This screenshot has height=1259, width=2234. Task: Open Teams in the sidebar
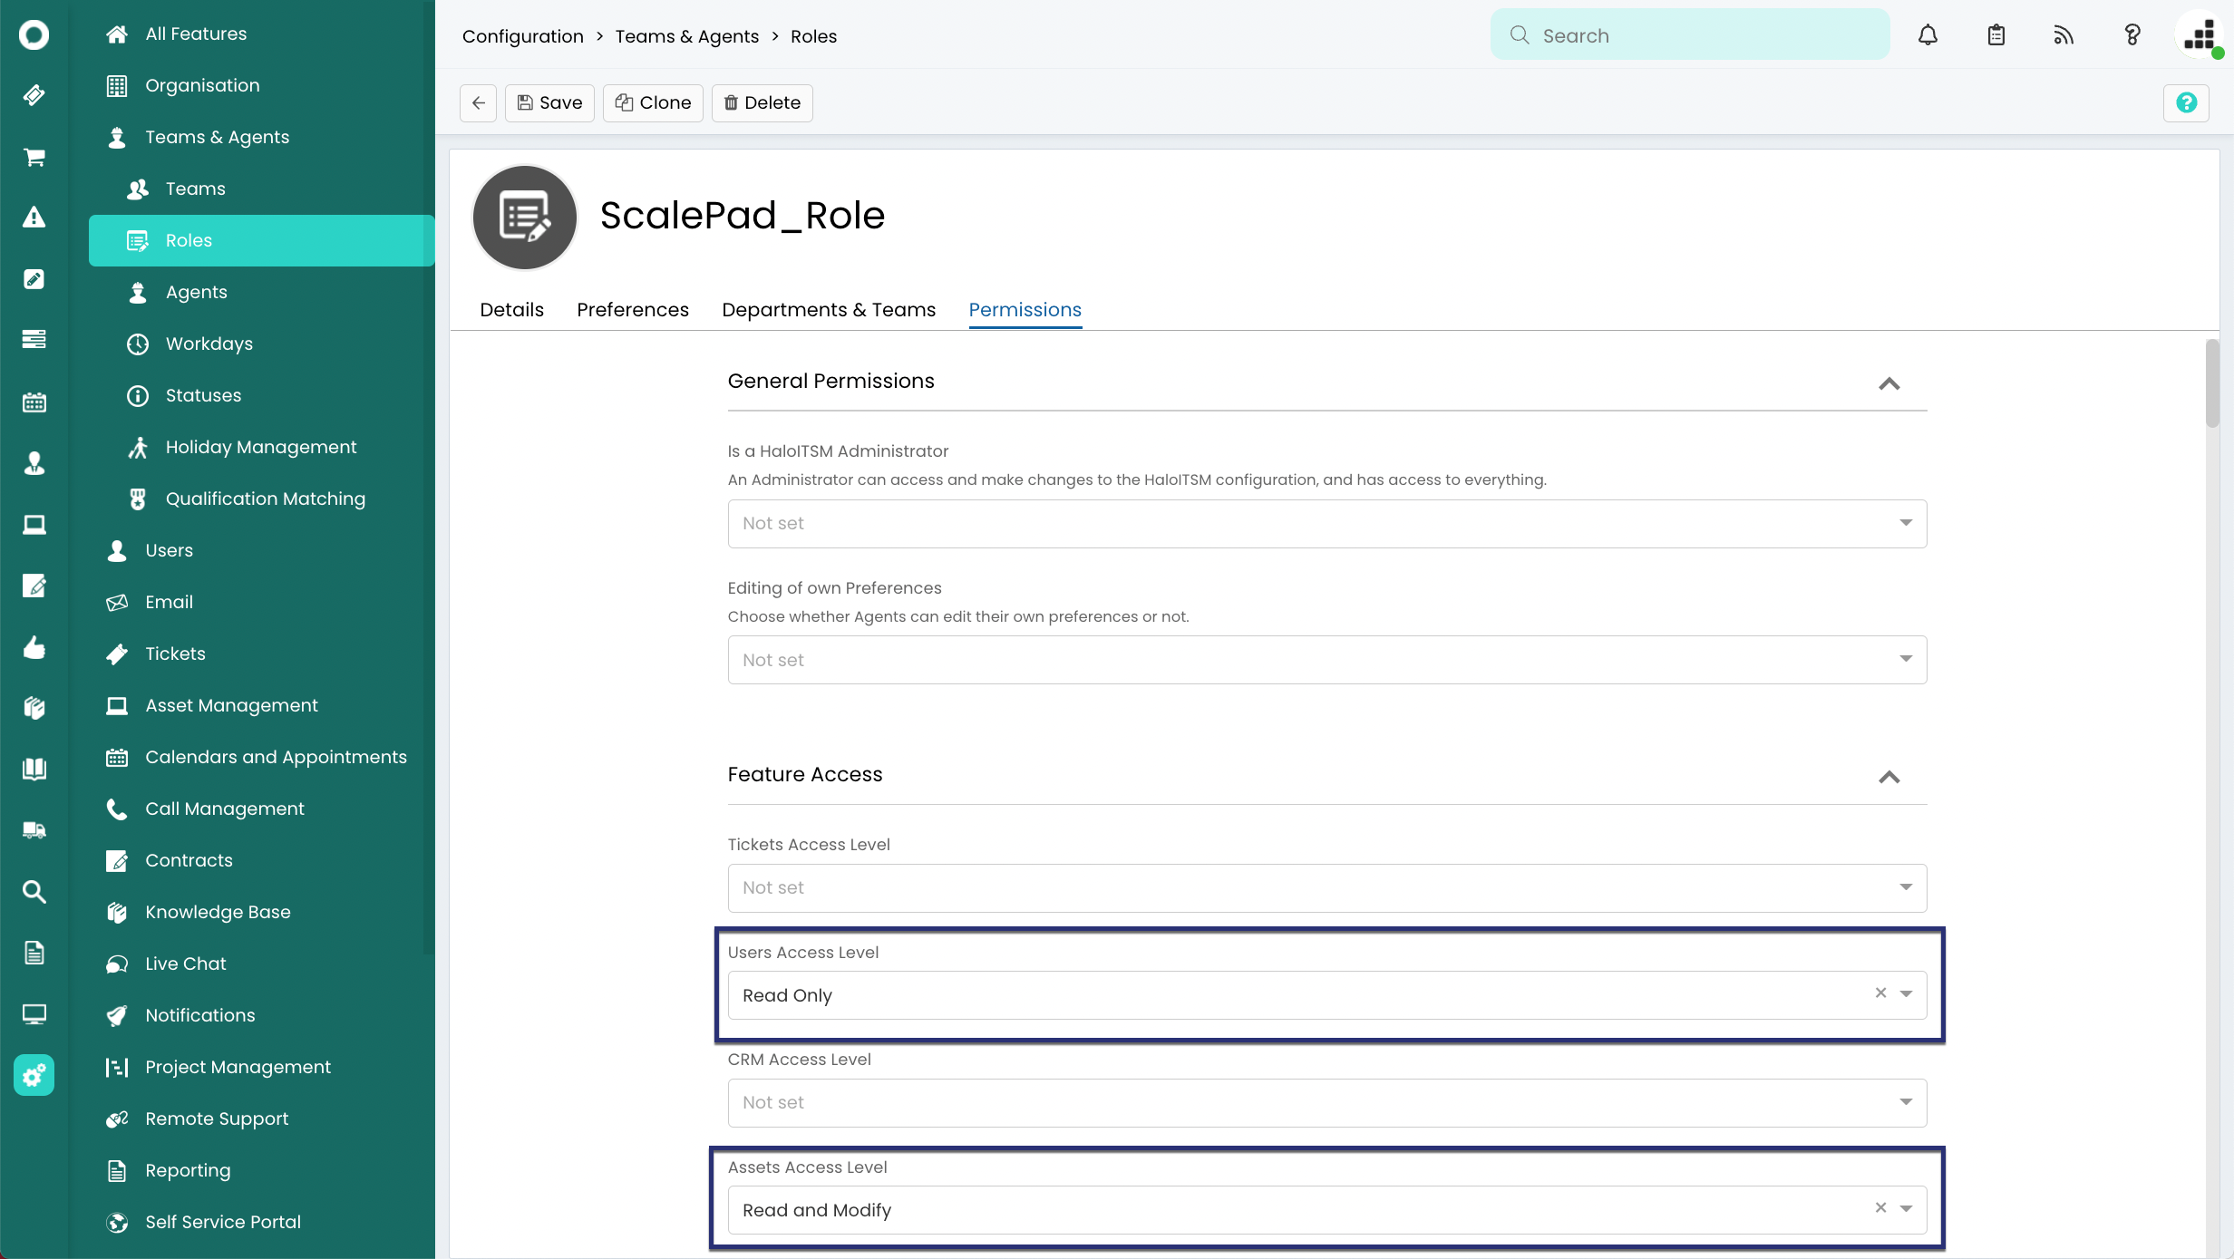(x=261, y=189)
